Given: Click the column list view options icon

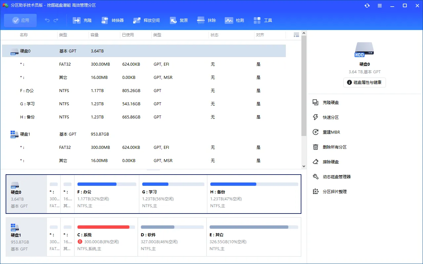Looking at the screenshot, I should 296,35.
